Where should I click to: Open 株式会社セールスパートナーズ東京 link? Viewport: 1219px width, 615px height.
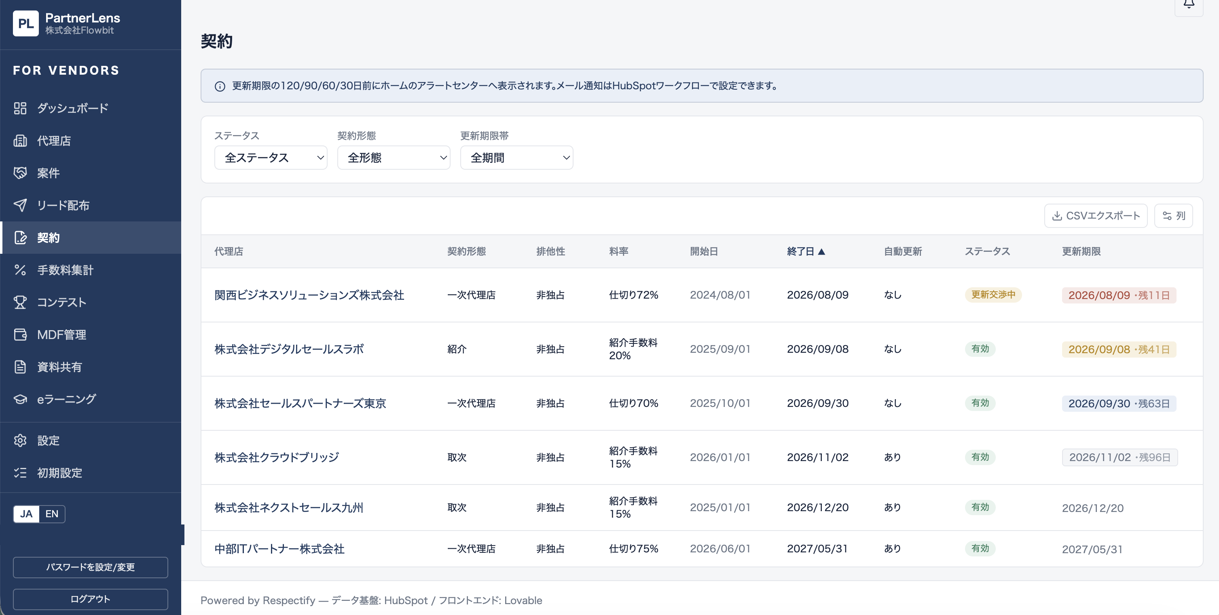300,403
